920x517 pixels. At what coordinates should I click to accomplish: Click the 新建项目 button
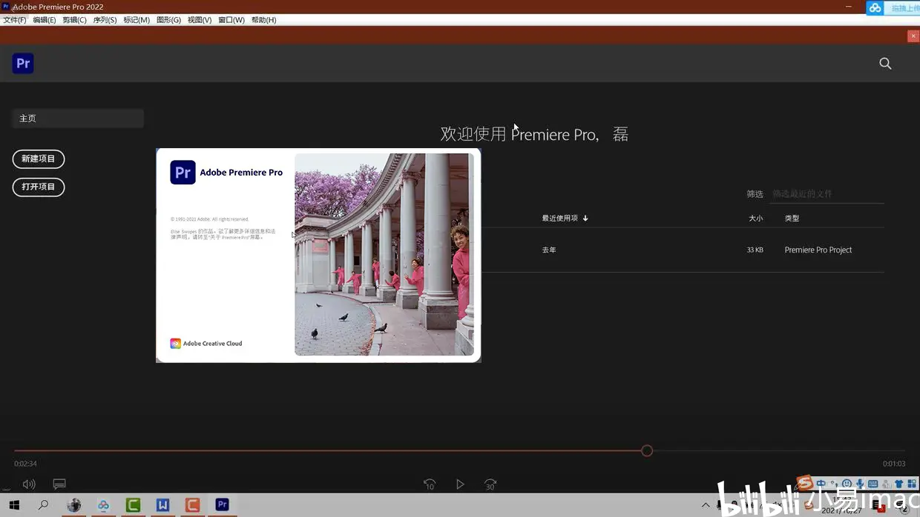pyautogui.click(x=39, y=159)
